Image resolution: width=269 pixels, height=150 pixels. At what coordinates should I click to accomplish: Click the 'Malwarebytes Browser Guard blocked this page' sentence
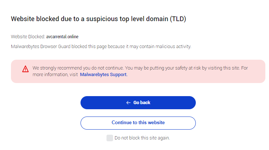tap(73, 47)
